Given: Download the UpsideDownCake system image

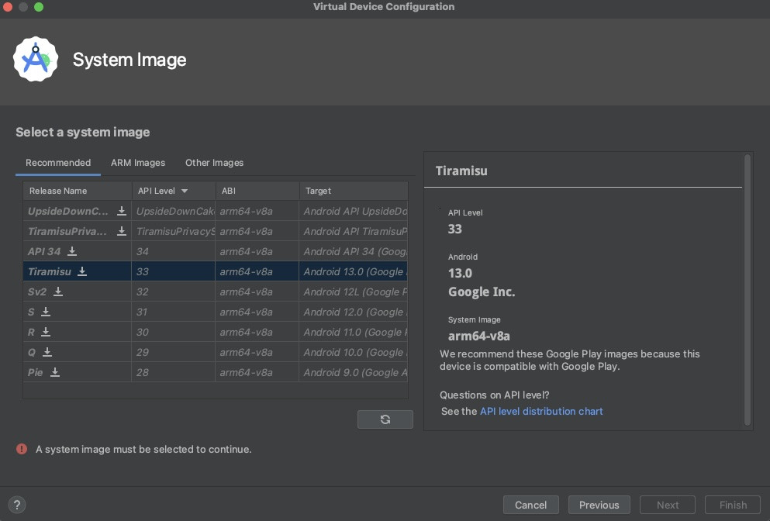Looking at the screenshot, I should (x=122, y=211).
